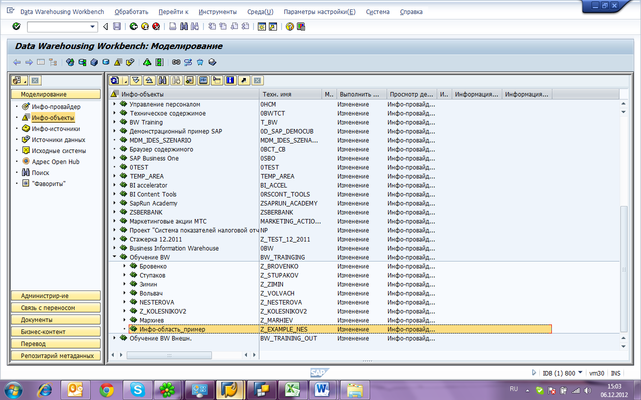This screenshot has height=400, width=641.
Task: Click the green Back arrow icon
Action: click(x=133, y=26)
